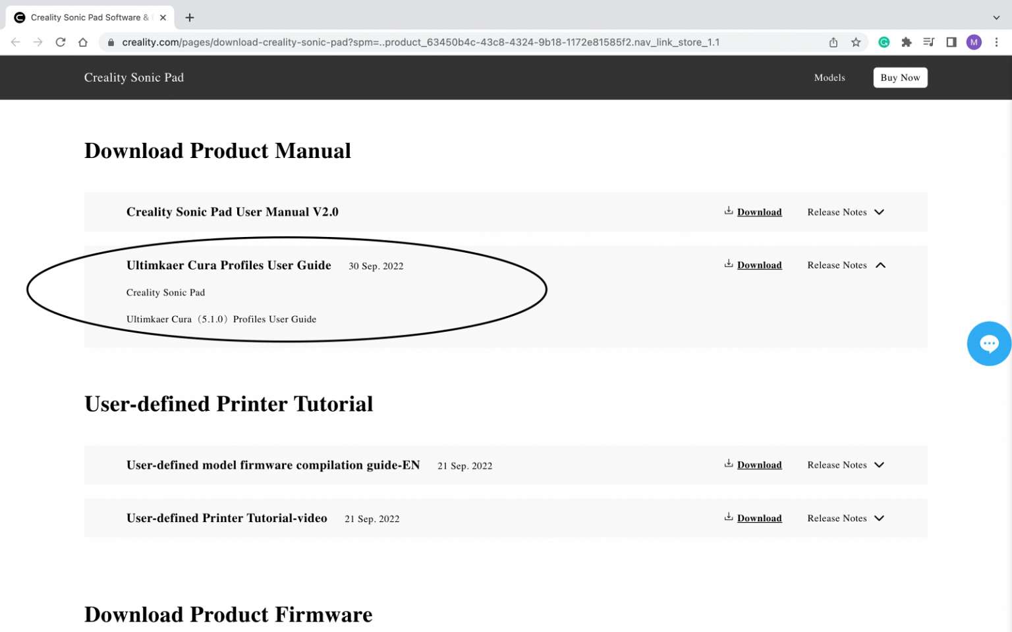Open a new browser tab
Viewport: 1012px width, 632px height.
pyautogui.click(x=190, y=18)
